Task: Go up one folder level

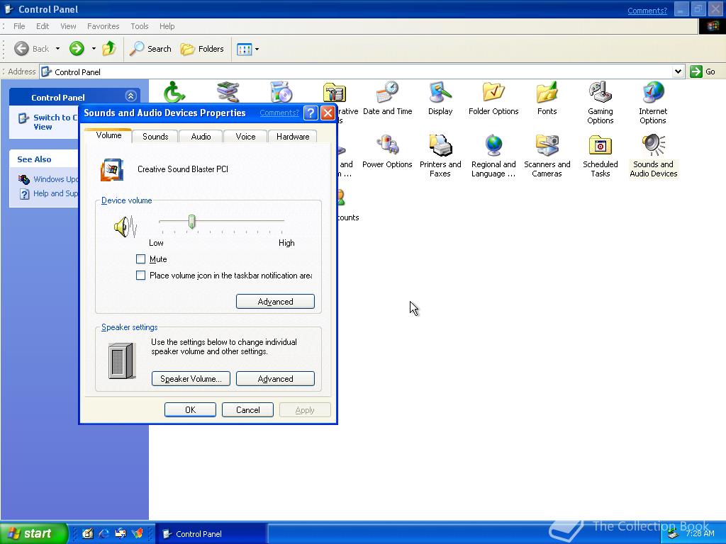Action: 109,49
